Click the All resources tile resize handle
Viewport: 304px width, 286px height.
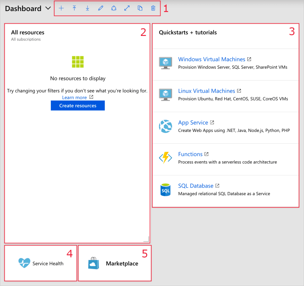[x=146, y=239]
